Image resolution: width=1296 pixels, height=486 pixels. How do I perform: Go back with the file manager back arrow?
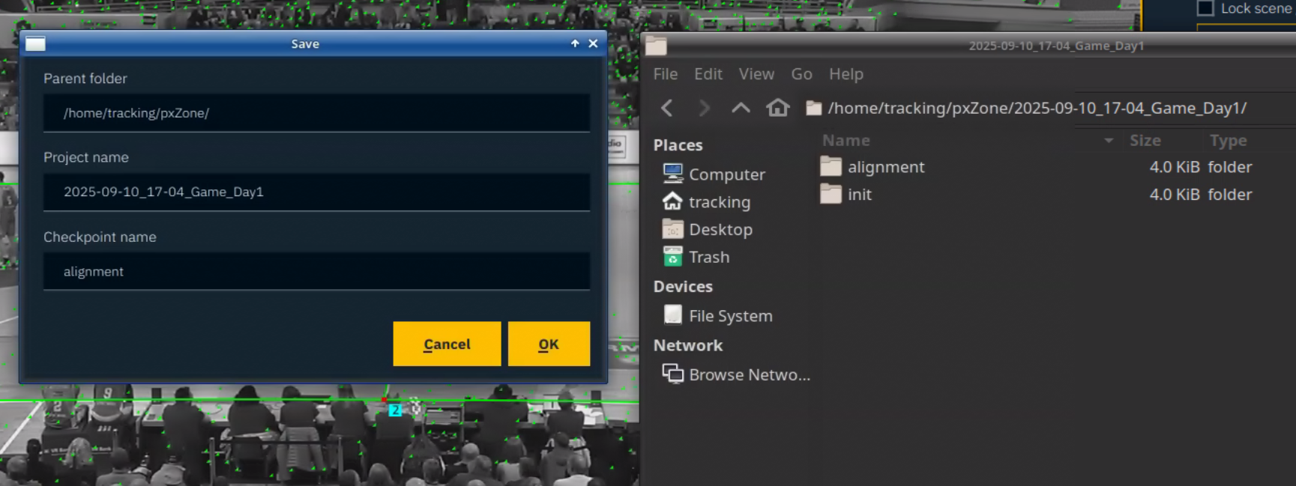click(x=666, y=109)
